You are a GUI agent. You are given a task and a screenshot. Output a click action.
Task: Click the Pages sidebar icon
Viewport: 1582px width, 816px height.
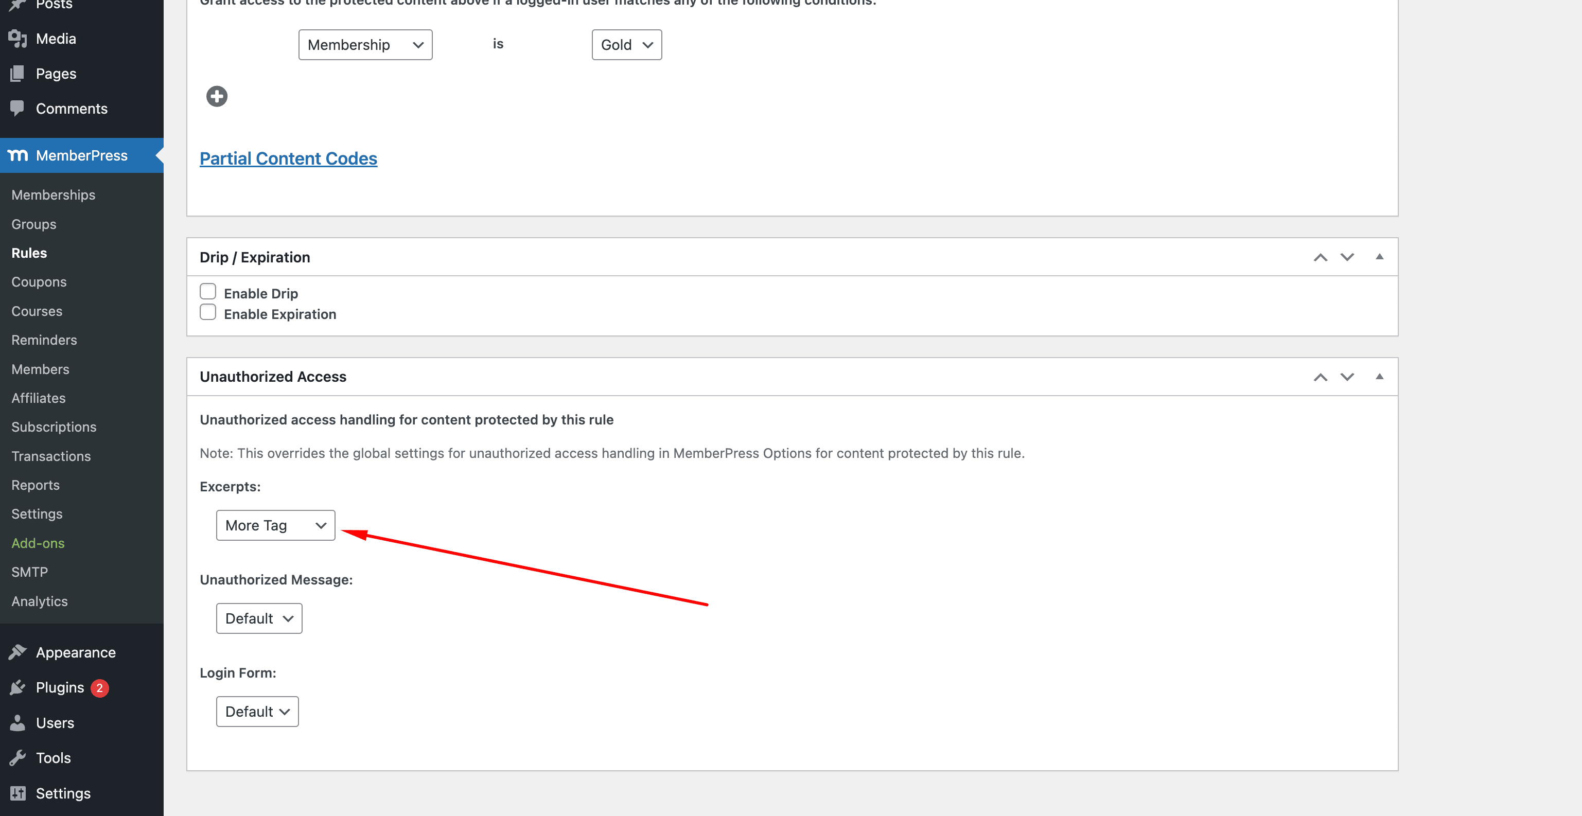point(18,74)
